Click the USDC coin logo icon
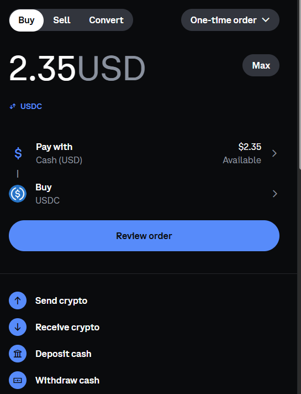301x394 pixels. pyautogui.click(x=18, y=194)
